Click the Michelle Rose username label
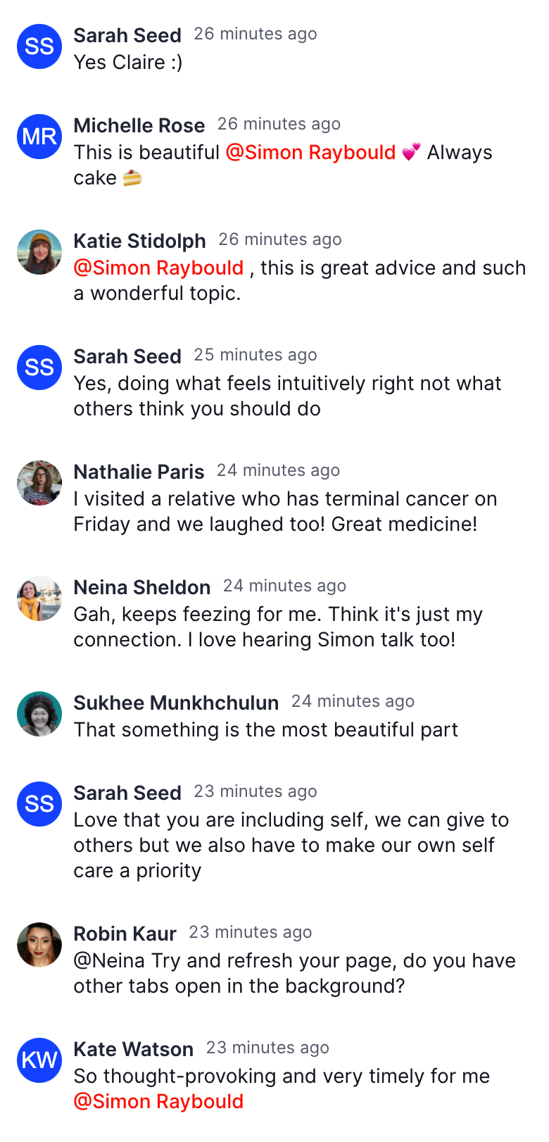 [139, 125]
